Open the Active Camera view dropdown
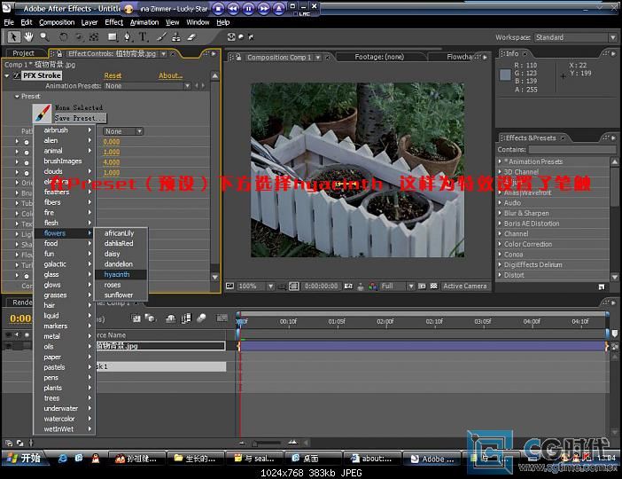The height and width of the screenshot is (479, 622). [464, 286]
